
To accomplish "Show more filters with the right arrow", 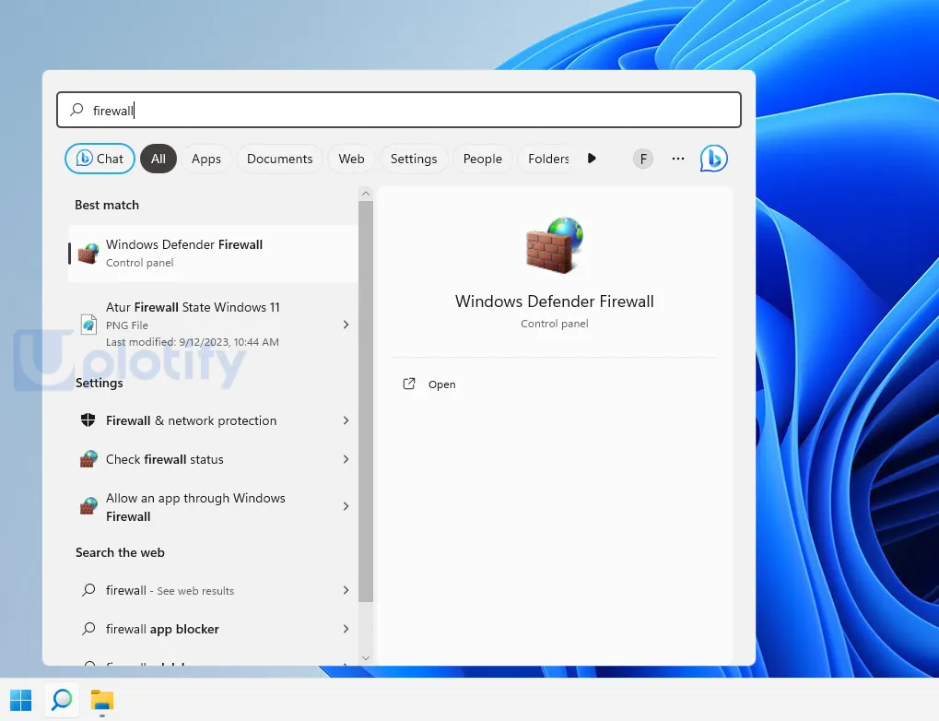I will pos(592,159).
